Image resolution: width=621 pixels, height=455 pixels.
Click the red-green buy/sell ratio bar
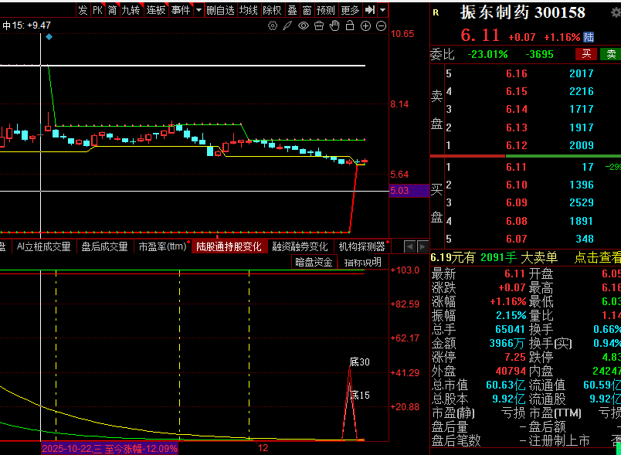tap(525, 156)
